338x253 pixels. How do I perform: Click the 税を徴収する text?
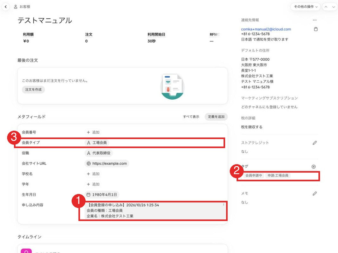(x=252, y=127)
